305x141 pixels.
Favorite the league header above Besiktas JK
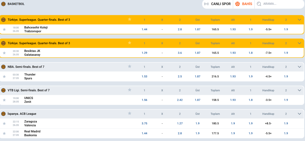[130, 43]
